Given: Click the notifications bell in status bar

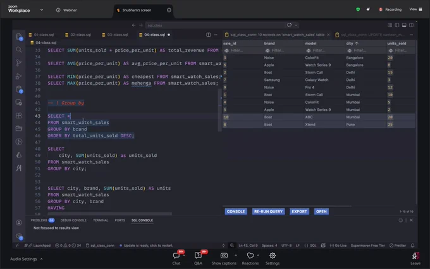Looking at the screenshot, I should pos(412,246).
